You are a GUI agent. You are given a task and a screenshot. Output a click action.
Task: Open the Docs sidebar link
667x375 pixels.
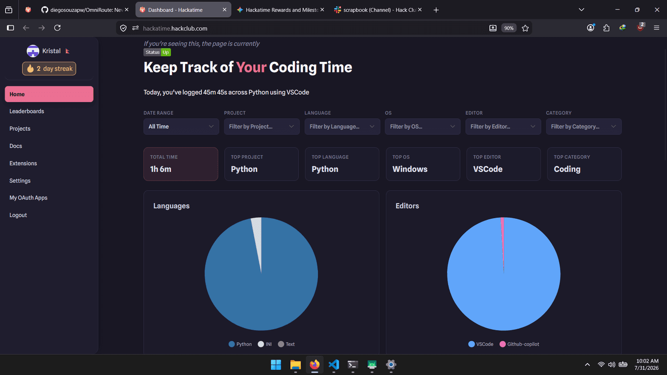pyautogui.click(x=49, y=146)
